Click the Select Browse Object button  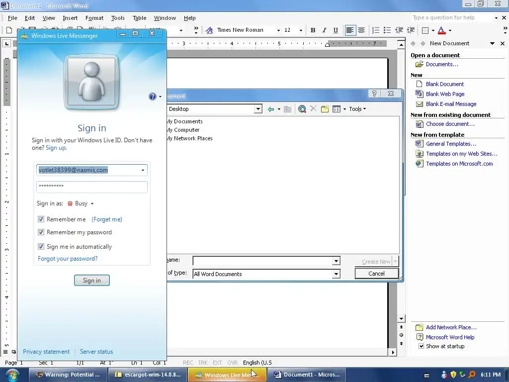(401, 335)
